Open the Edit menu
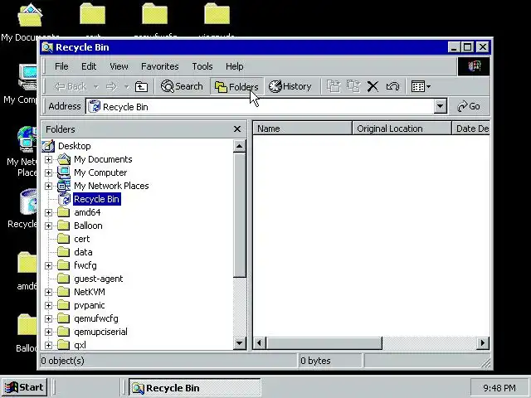 coord(89,66)
